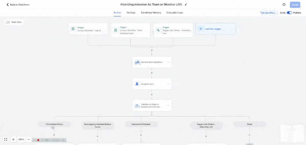Switch to the Builder tab
The width and height of the screenshot is (306, 145).
click(x=117, y=12)
